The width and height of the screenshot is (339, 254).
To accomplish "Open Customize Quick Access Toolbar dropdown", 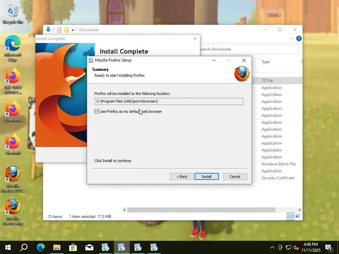I will coord(73,30).
